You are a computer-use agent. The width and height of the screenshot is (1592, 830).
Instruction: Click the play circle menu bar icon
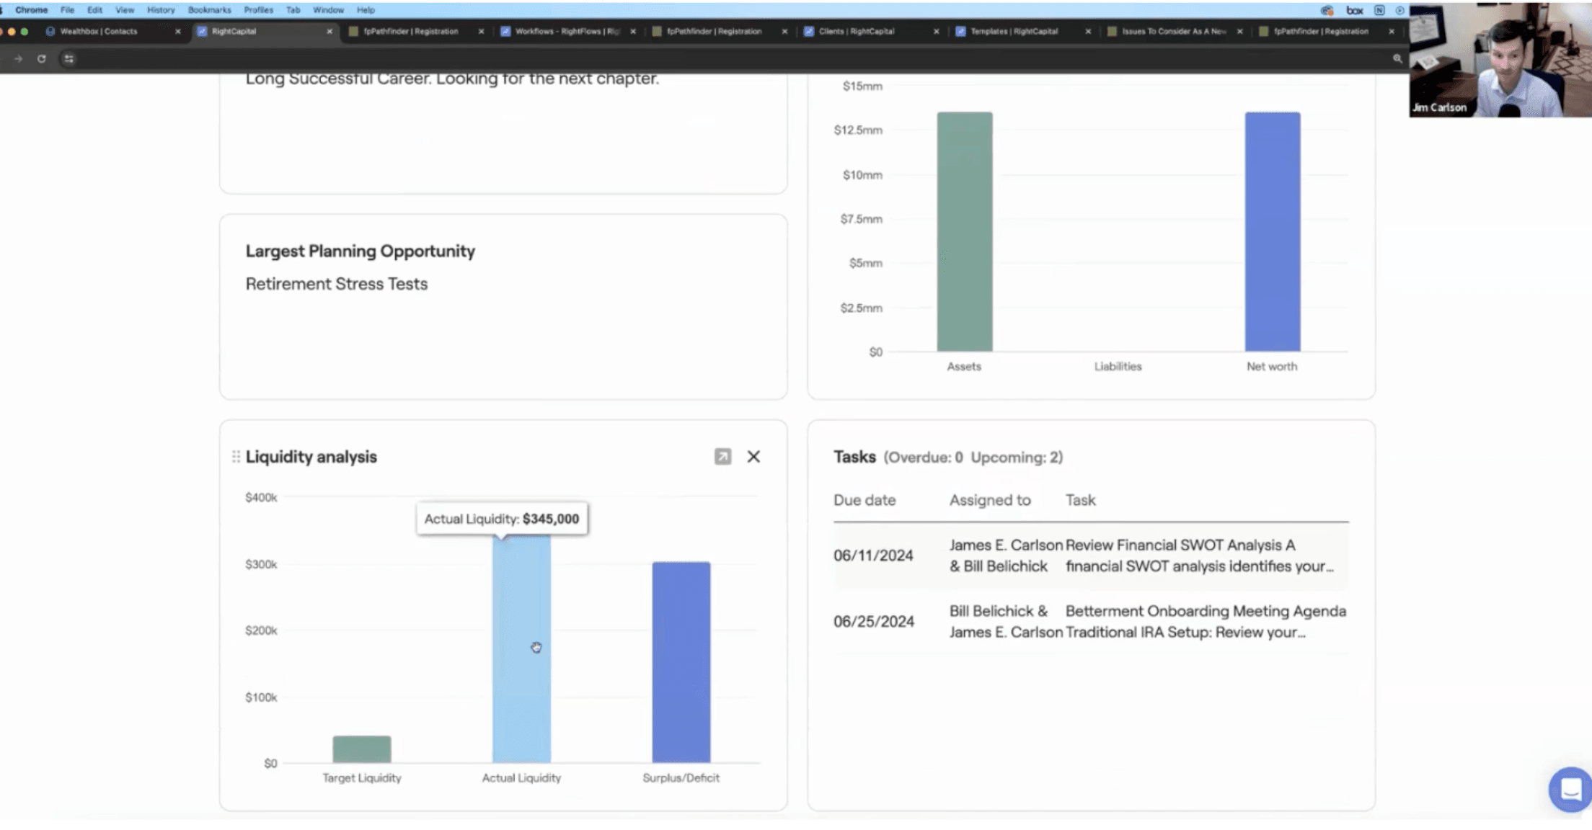point(1399,10)
